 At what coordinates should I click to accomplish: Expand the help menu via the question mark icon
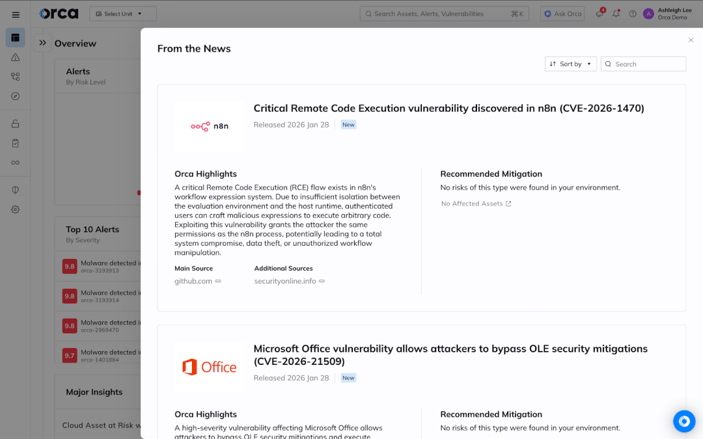tap(632, 14)
